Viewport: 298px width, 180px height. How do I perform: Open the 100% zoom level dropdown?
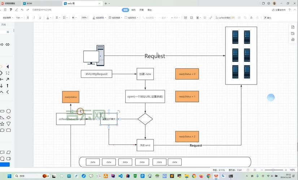click(85, 17)
